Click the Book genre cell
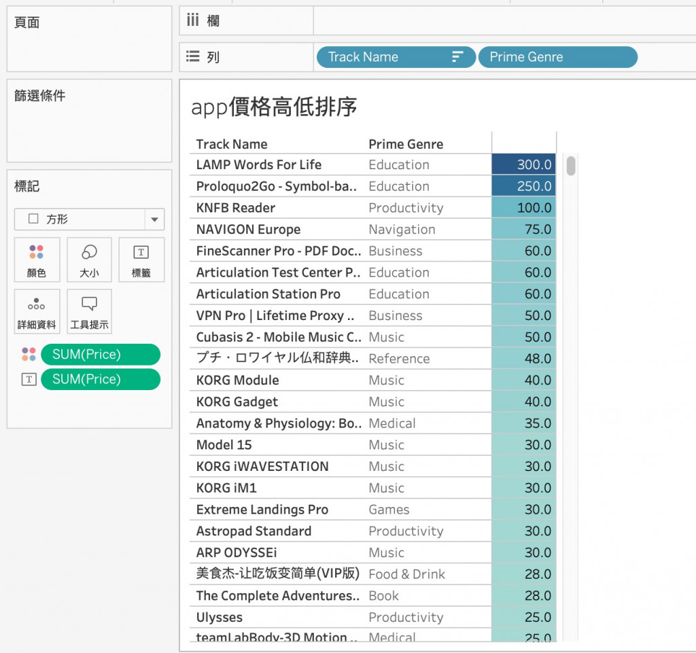 (x=384, y=596)
